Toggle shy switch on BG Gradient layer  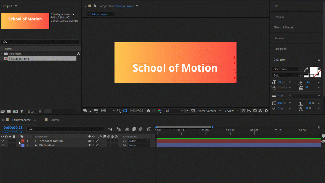point(89,145)
